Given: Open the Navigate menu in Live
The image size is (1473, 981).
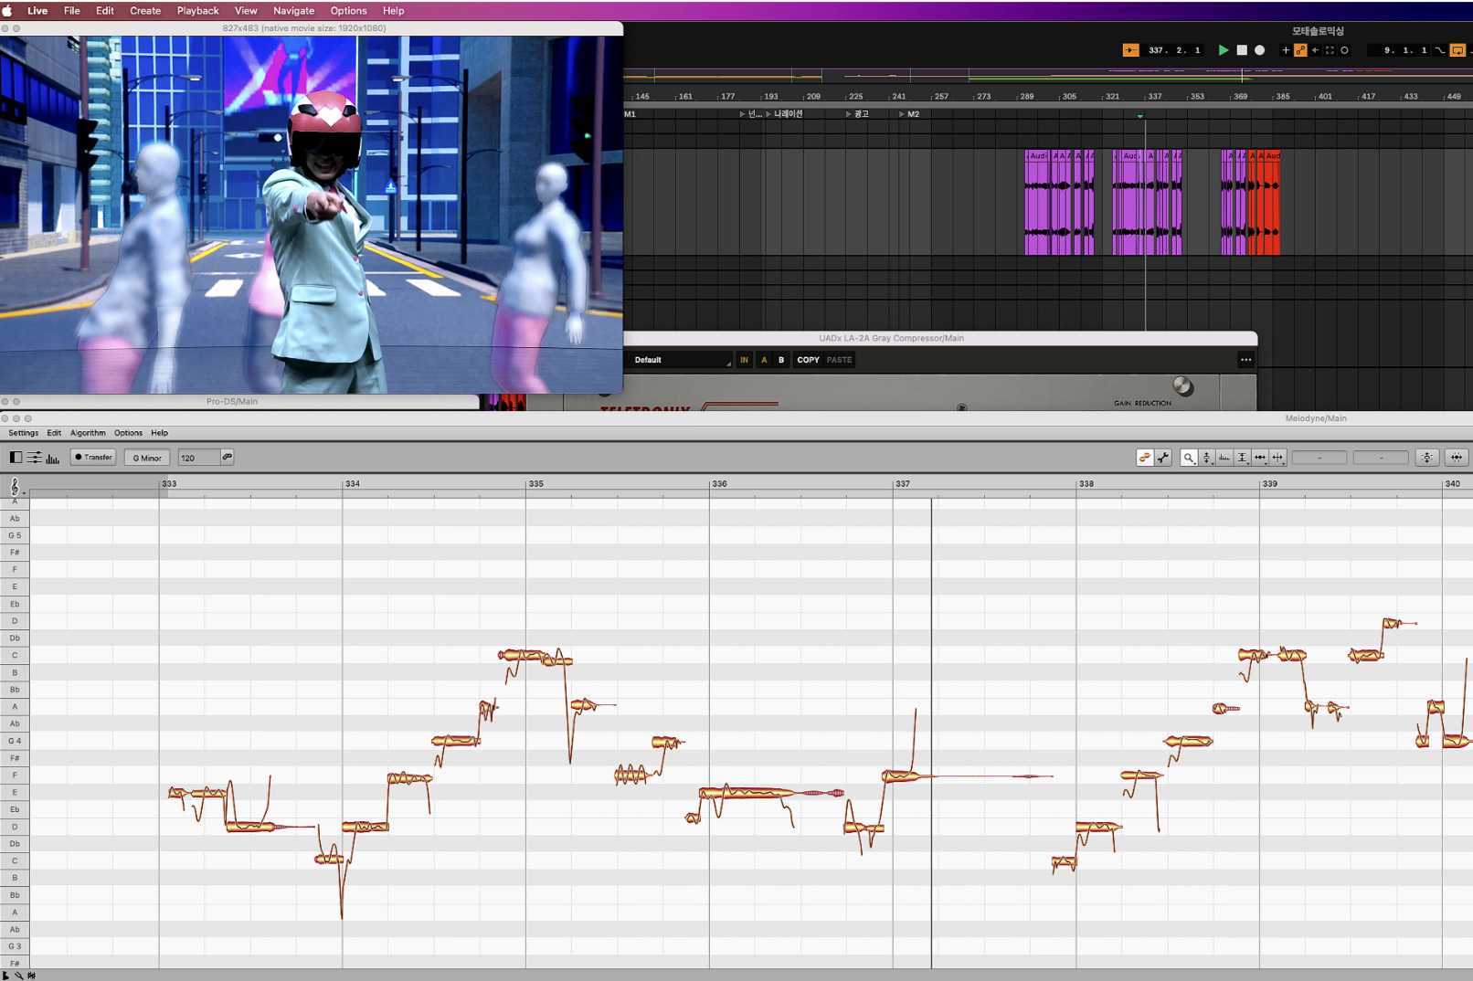Looking at the screenshot, I should [x=293, y=10].
